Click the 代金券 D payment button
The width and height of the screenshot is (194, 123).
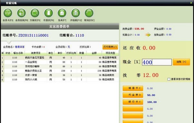point(133,95)
